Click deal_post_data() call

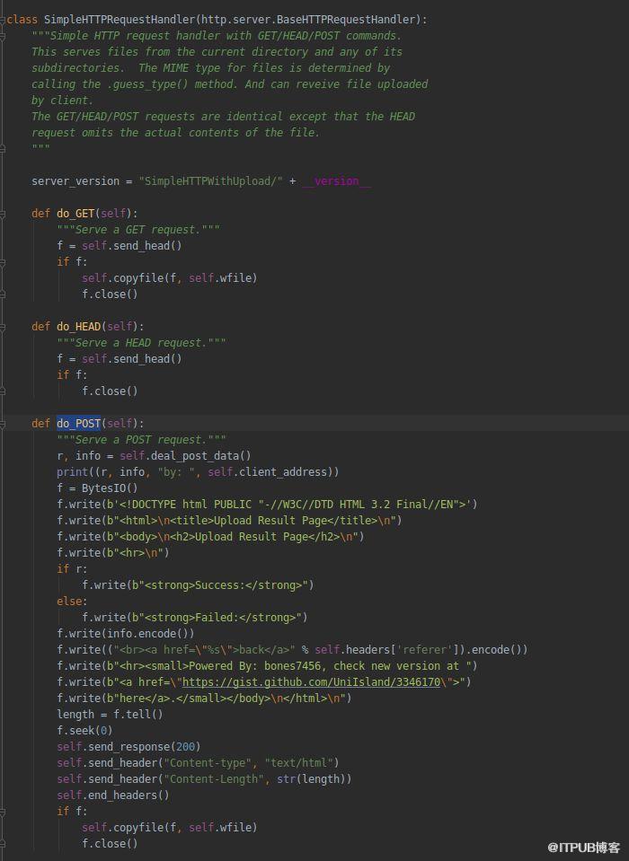(x=201, y=456)
